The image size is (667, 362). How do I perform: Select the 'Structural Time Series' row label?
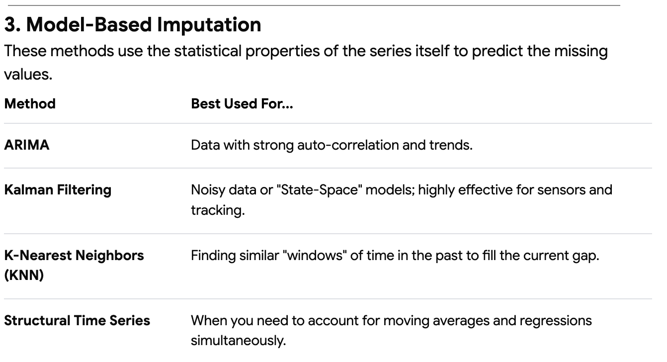(77, 320)
